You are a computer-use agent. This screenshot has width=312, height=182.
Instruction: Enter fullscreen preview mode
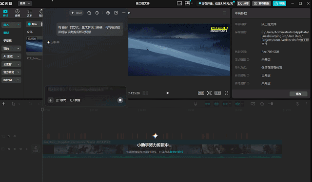(226, 93)
